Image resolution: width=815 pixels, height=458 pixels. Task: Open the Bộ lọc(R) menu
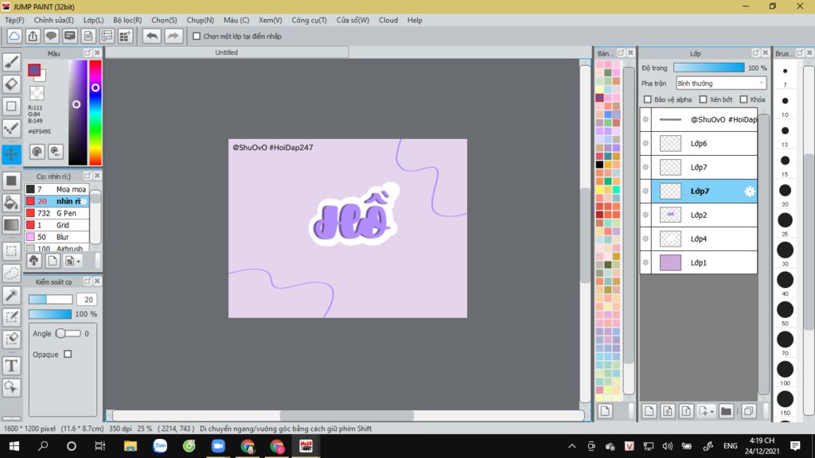pyautogui.click(x=127, y=20)
